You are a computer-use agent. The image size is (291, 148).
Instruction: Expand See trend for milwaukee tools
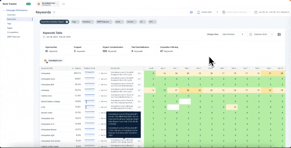coord(102,79)
